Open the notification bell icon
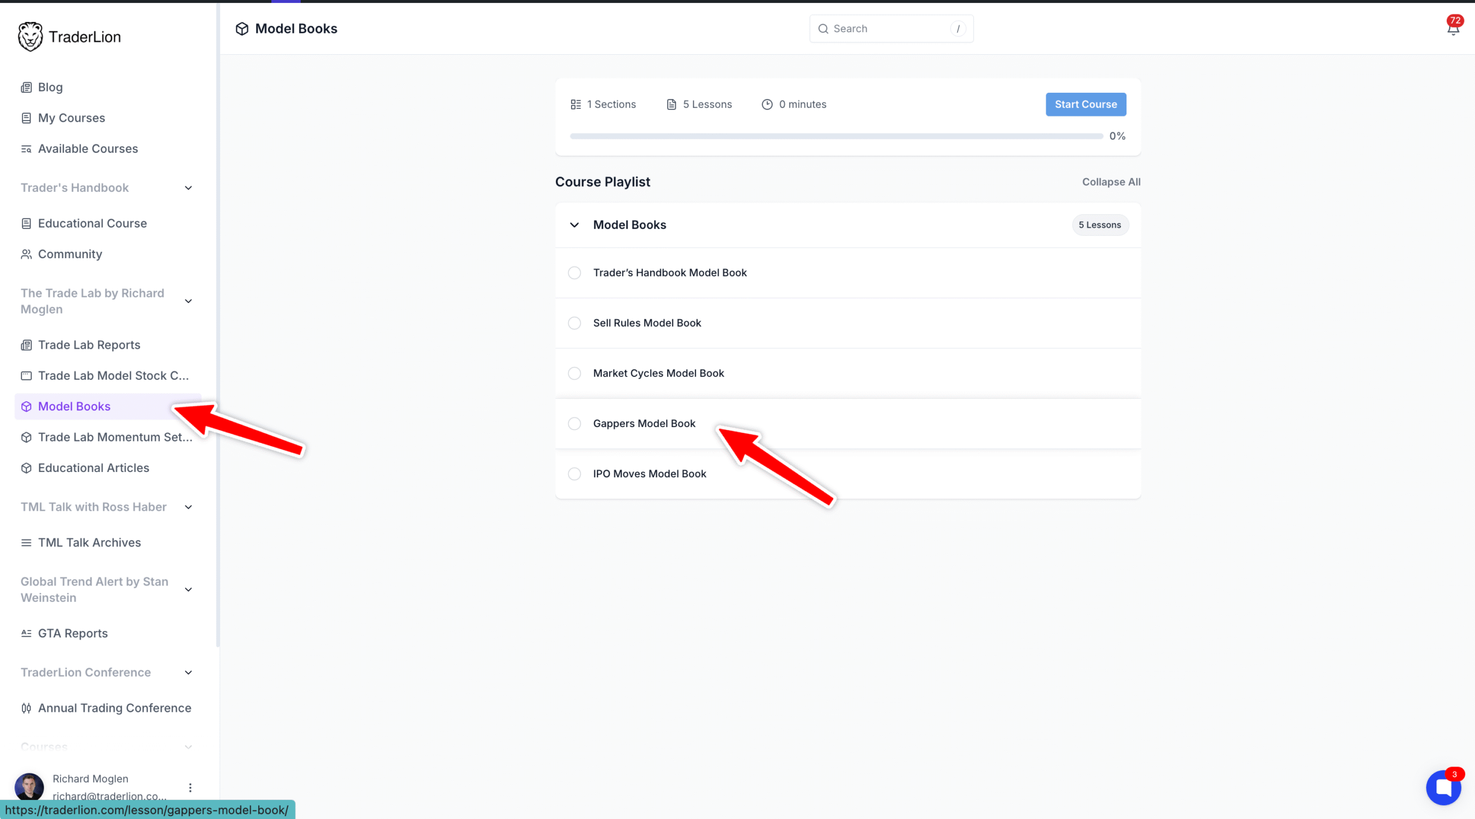 tap(1453, 28)
